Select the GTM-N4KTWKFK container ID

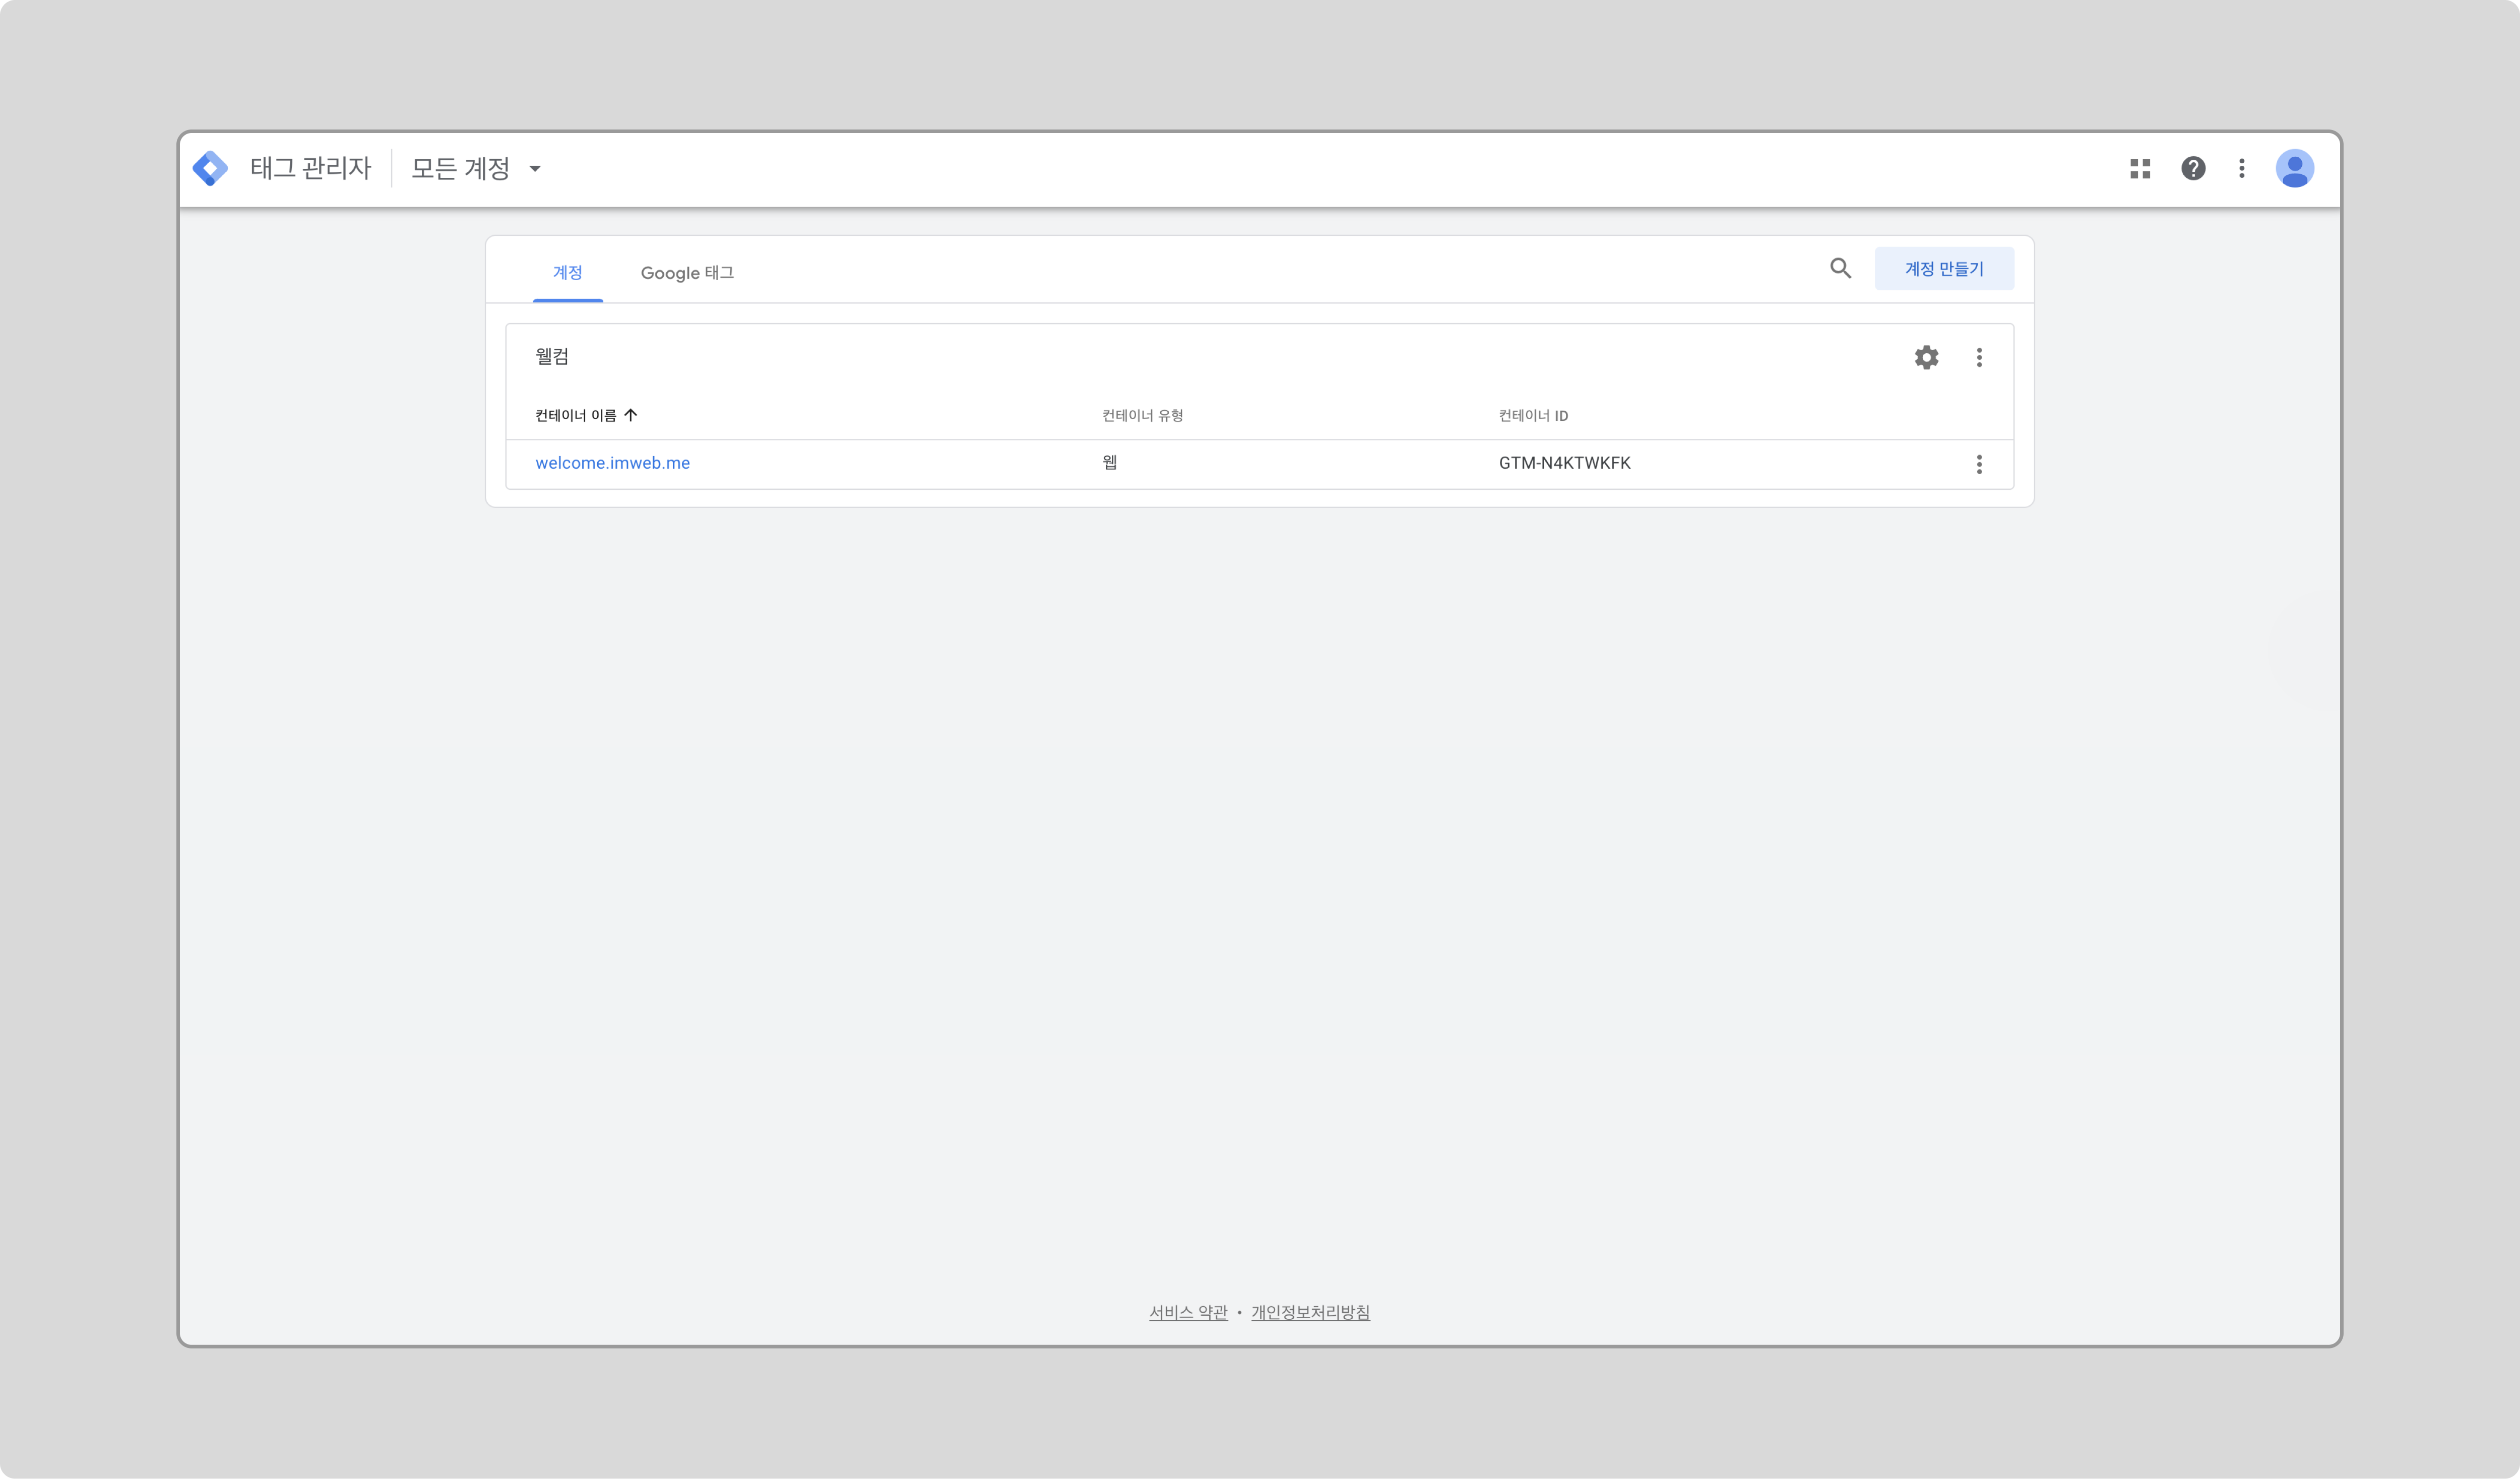pos(1564,463)
